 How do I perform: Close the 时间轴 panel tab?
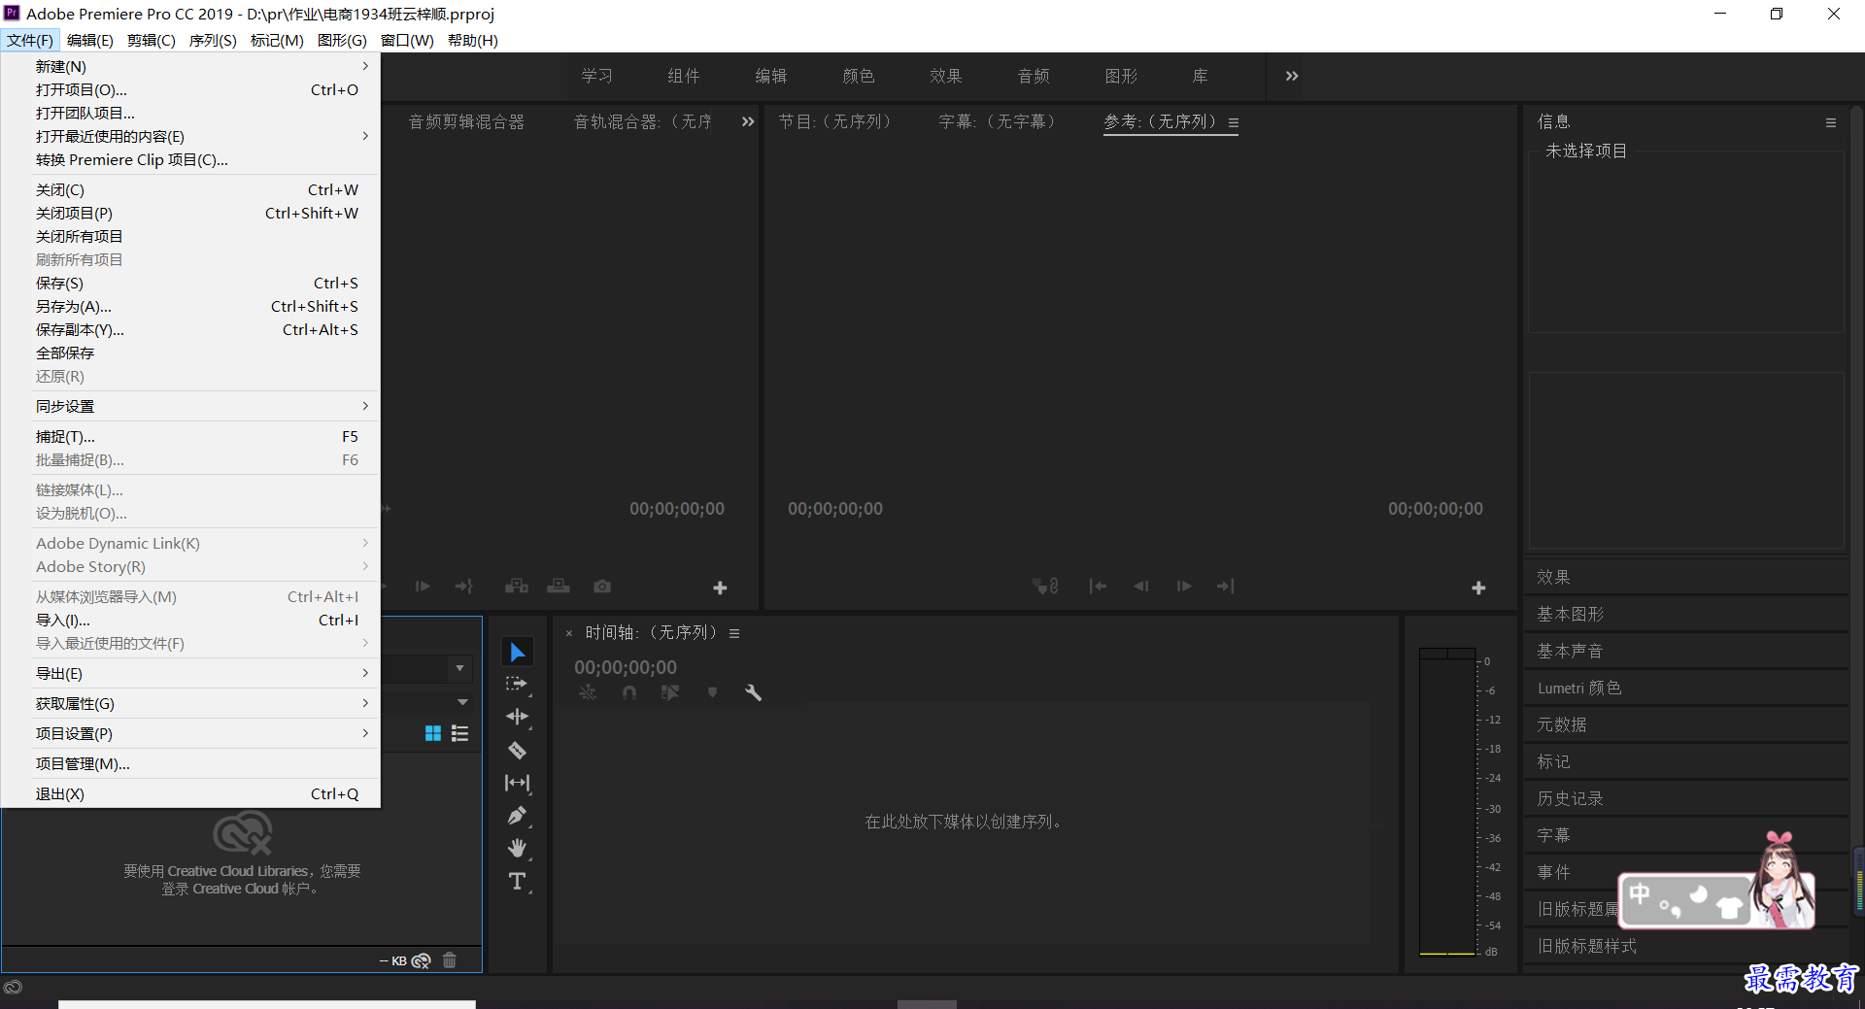coord(569,633)
